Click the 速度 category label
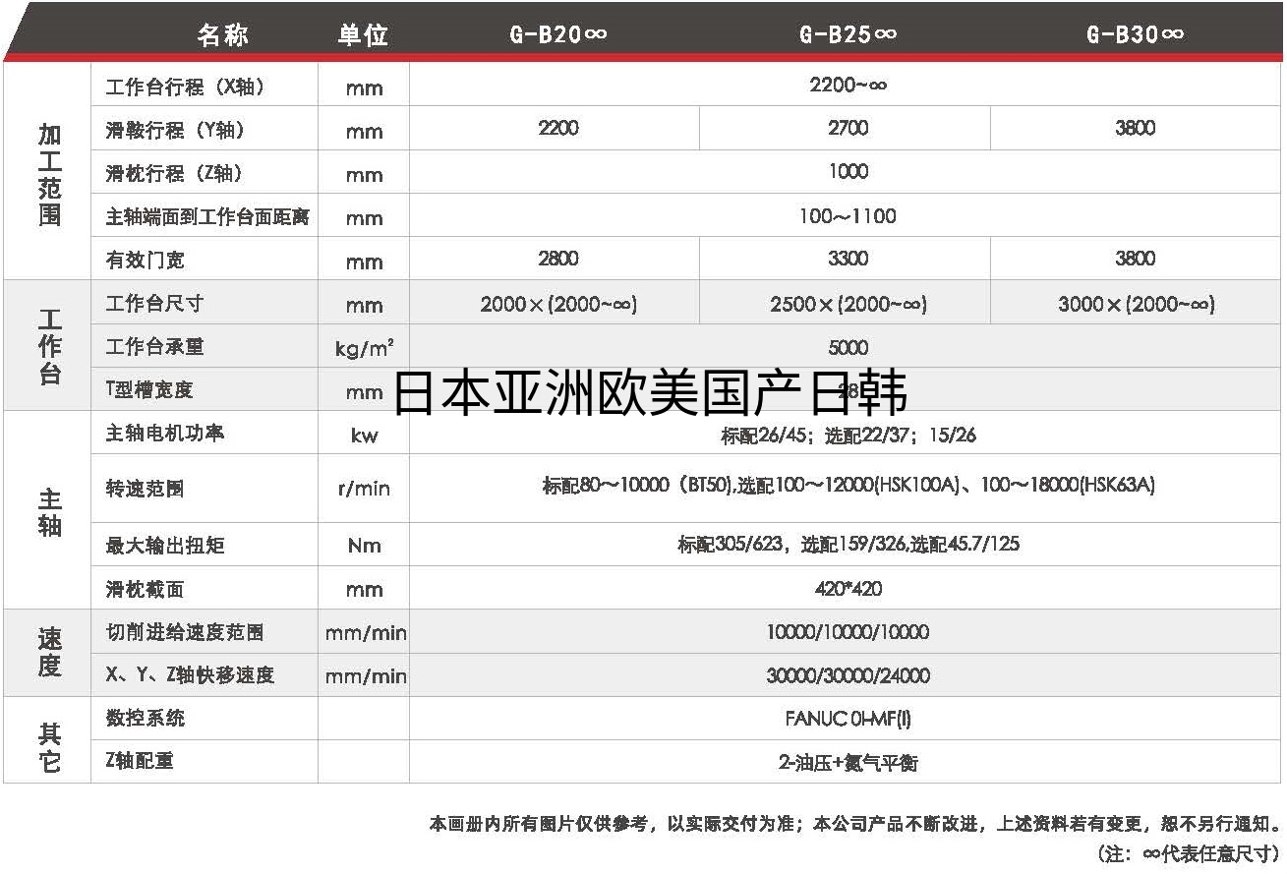Image resolution: width=1287 pixels, height=874 pixels. click(49, 654)
